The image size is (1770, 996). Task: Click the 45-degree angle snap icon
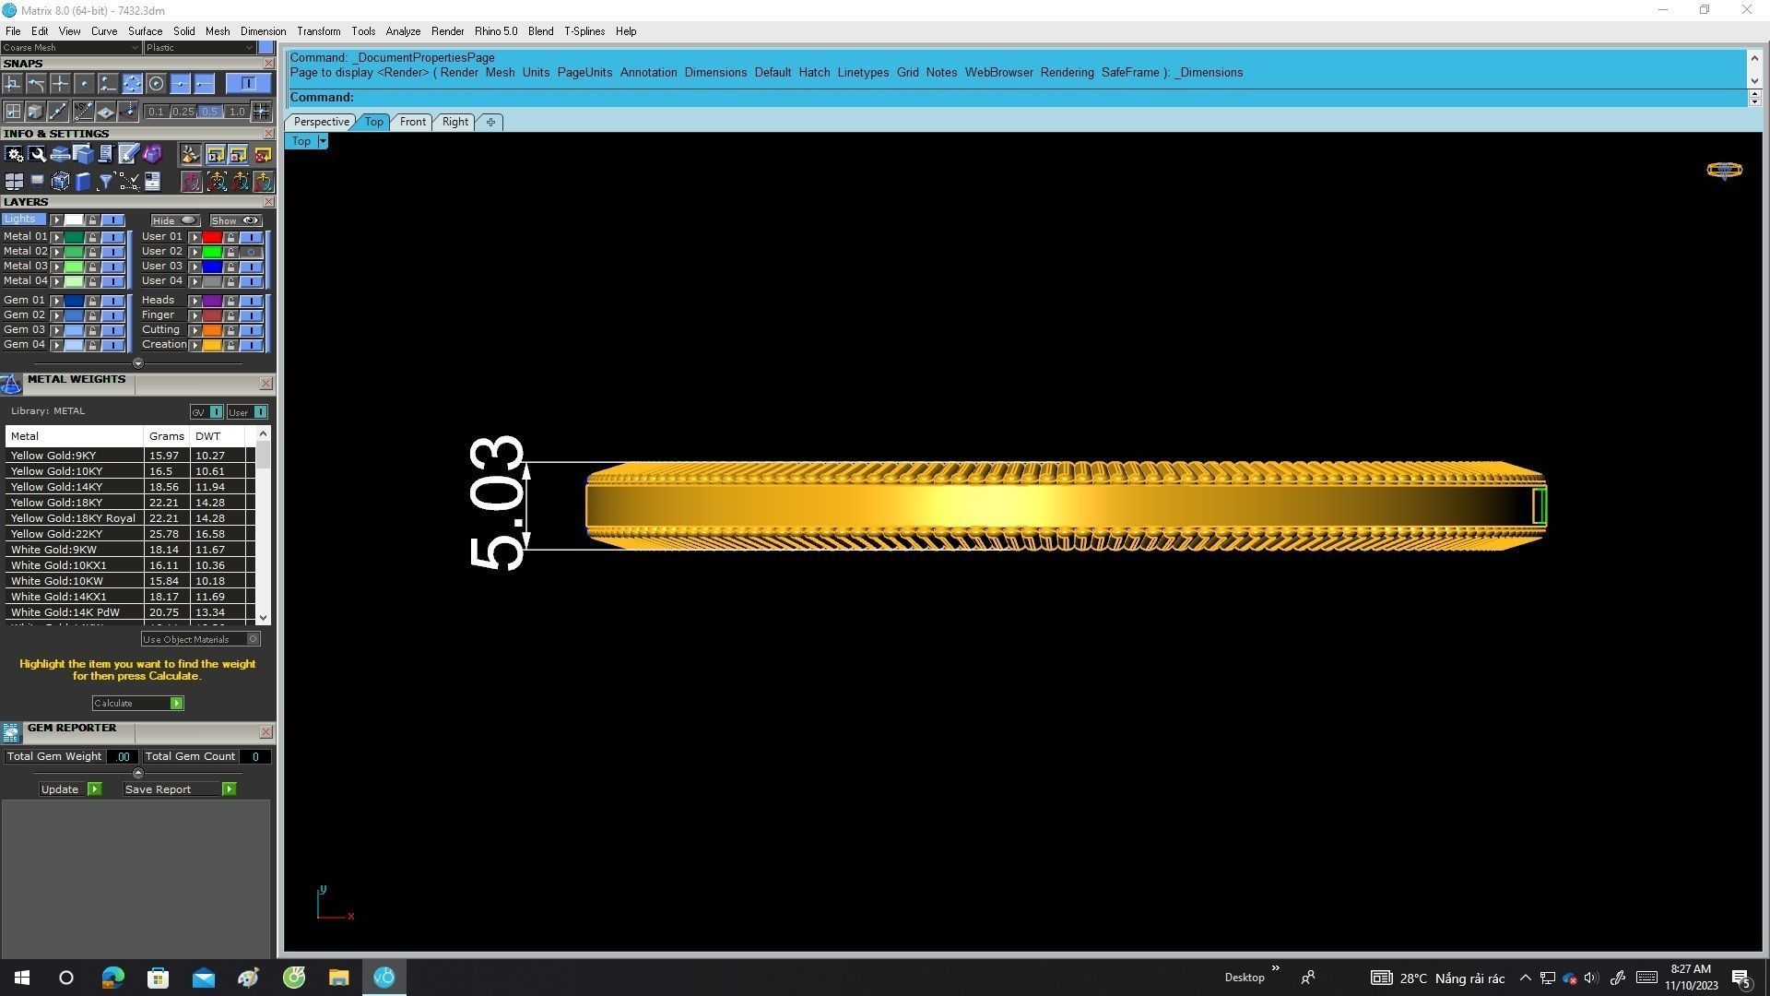tap(83, 112)
